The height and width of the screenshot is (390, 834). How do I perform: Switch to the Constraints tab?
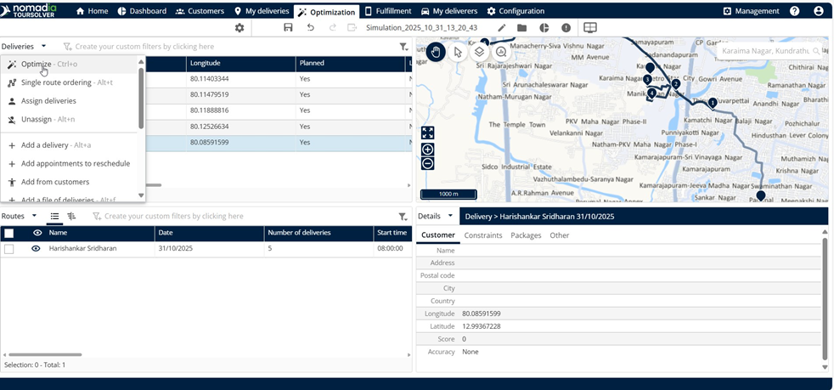pyautogui.click(x=483, y=235)
